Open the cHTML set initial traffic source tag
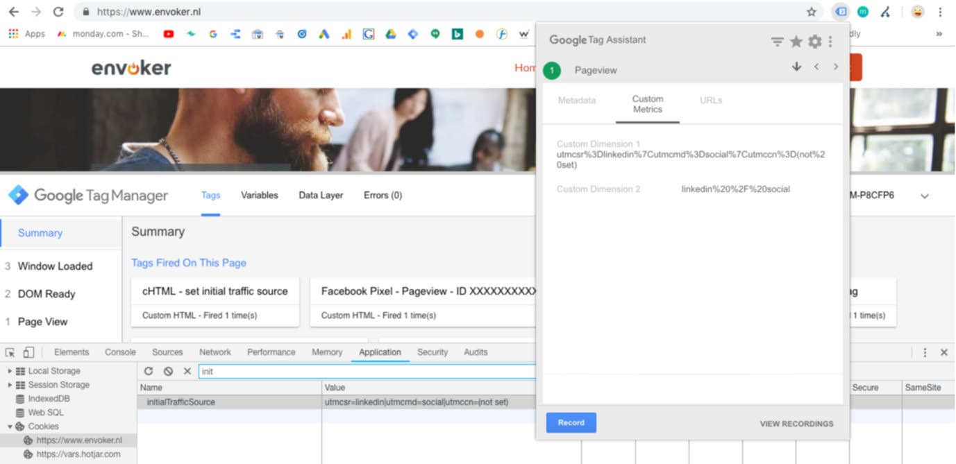956x464 pixels. pos(215,302)
